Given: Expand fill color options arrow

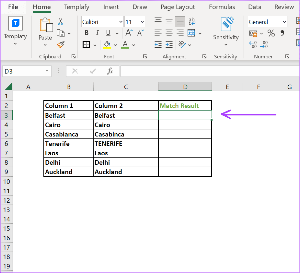Looking at the screenshot, I should [x=115, y=45].
